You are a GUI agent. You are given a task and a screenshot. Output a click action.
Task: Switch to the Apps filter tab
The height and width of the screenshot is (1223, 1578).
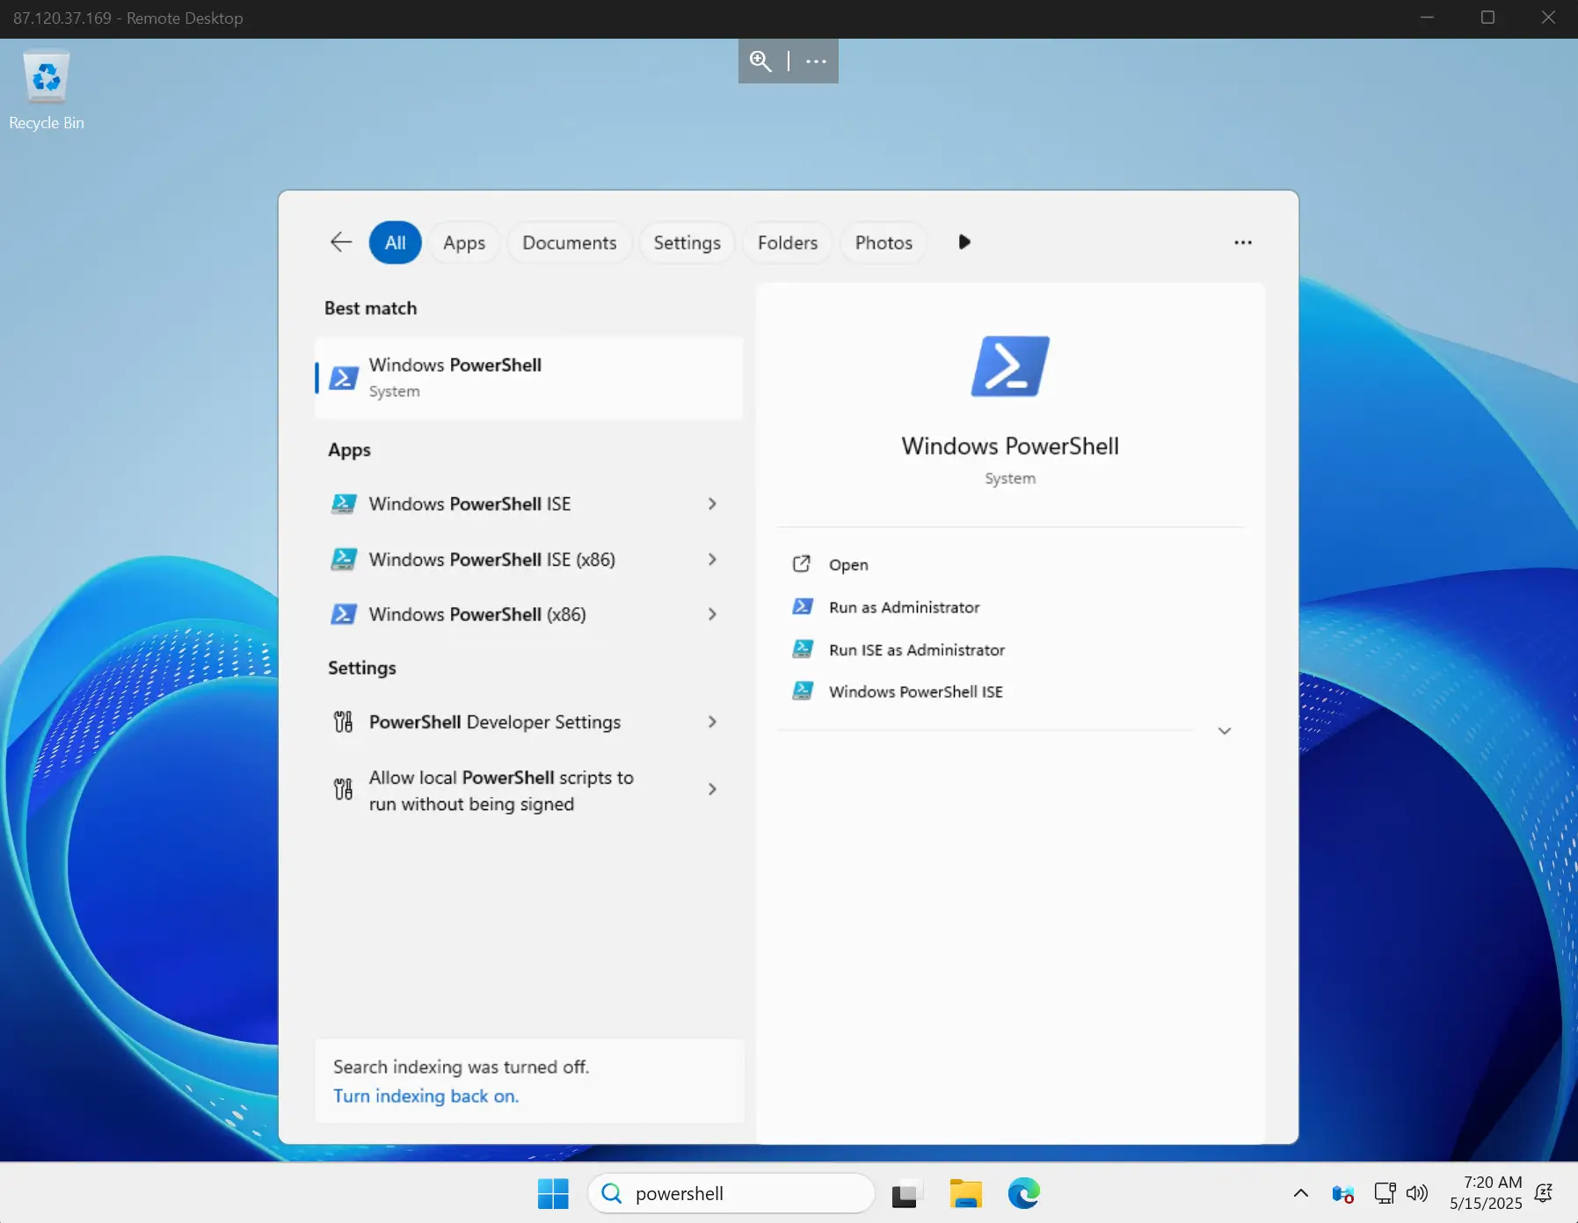(x=464, y=242)
